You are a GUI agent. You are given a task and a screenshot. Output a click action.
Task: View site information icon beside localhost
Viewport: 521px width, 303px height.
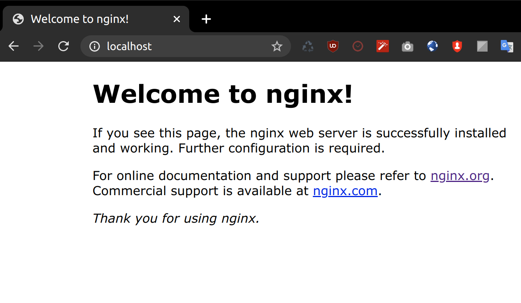coord(94,47)
